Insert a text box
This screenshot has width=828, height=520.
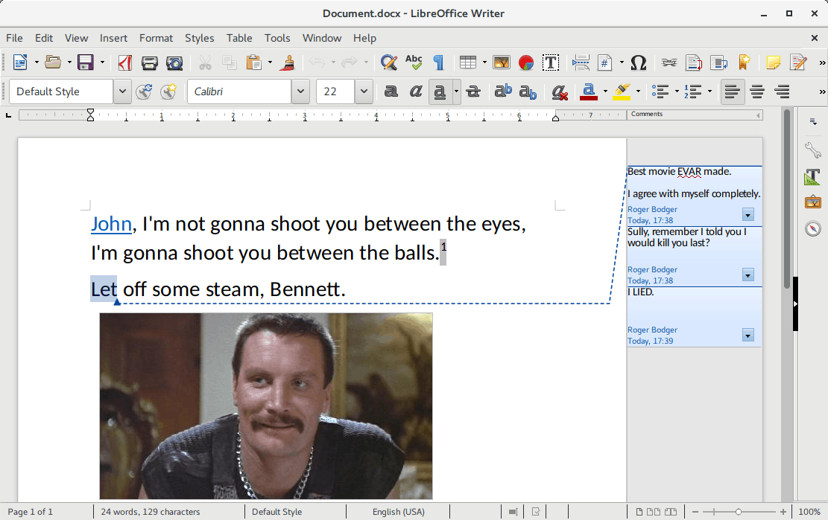pyautogui.click(x=551, y=62)
